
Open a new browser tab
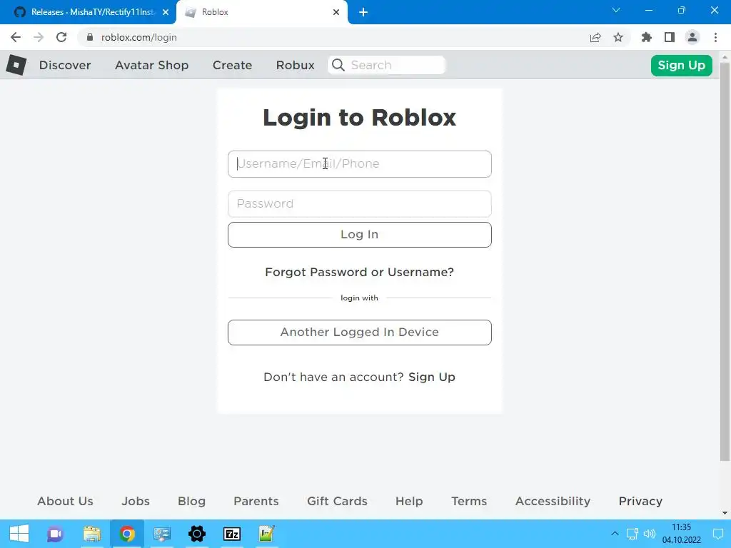363,12
